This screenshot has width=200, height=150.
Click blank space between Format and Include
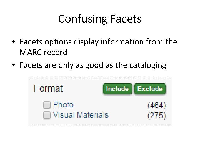[83, 89]
